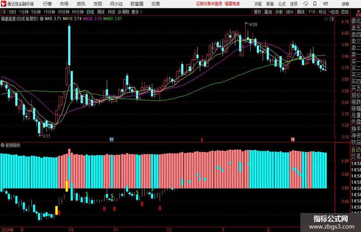
Task: Open the 问小达 menu
Action: coord(116,4)
